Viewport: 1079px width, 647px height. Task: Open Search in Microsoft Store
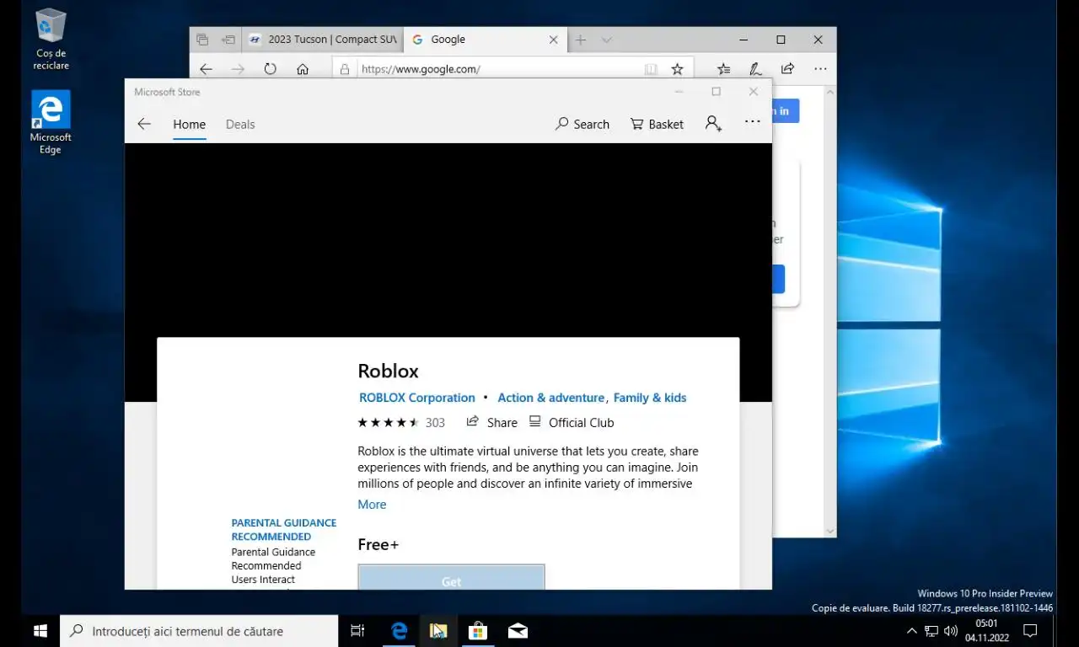[582, 124]
